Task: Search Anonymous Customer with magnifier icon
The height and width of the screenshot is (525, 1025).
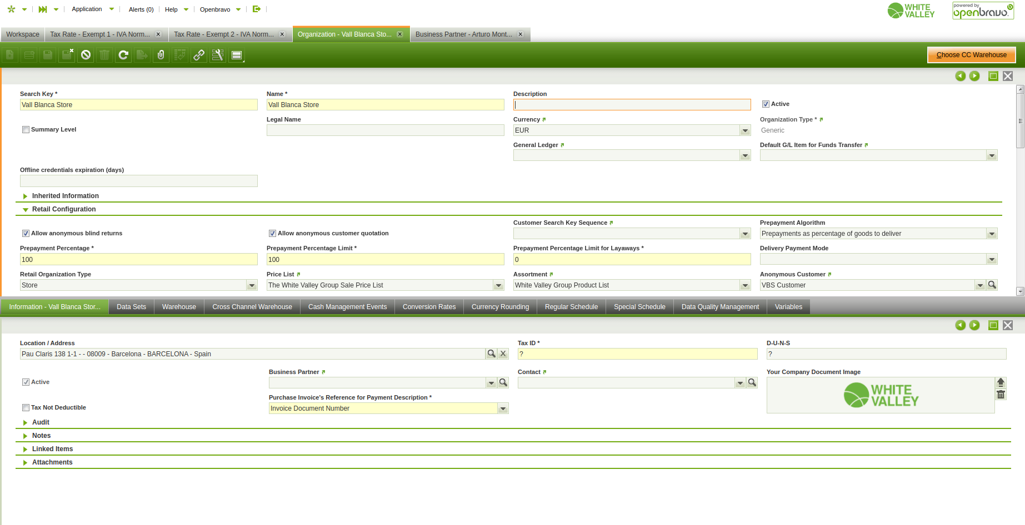Action: 992,285
